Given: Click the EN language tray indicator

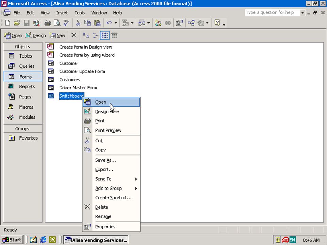Looking at the screenshot, I should [292, 240].
